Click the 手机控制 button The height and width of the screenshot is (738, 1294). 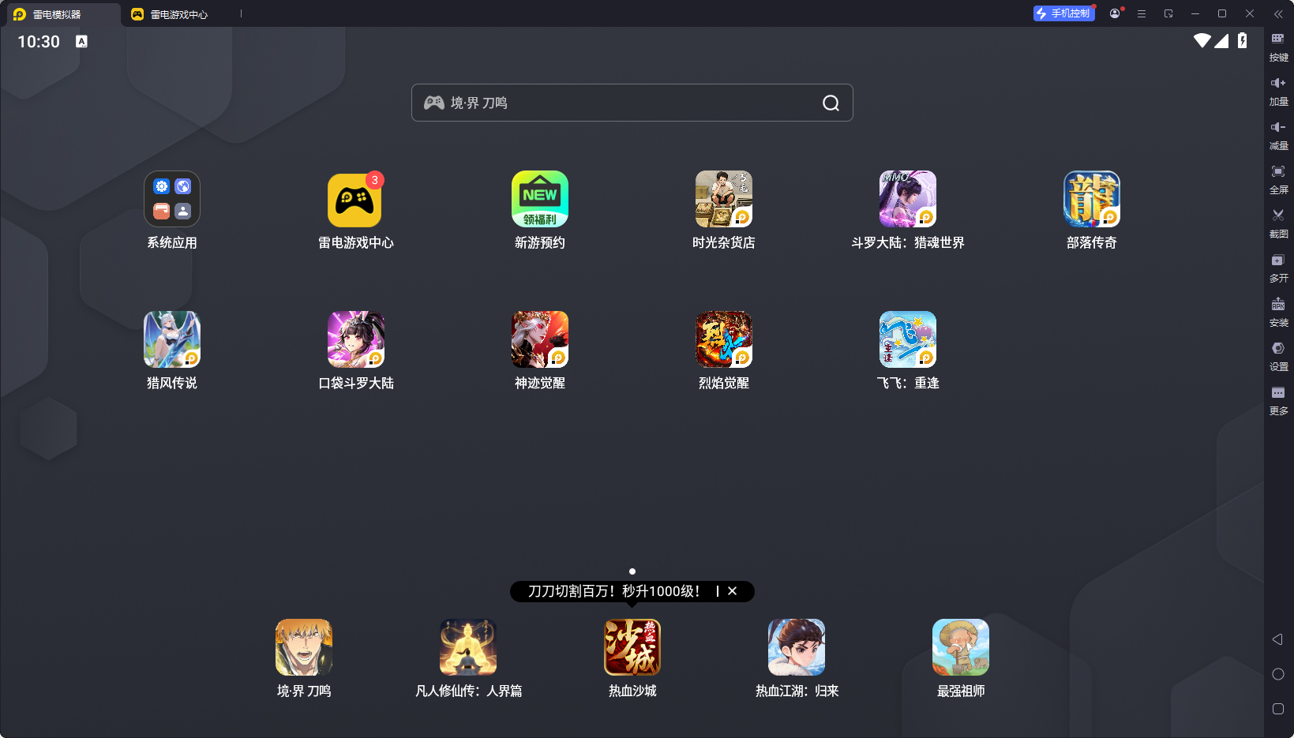(1064, 13)
